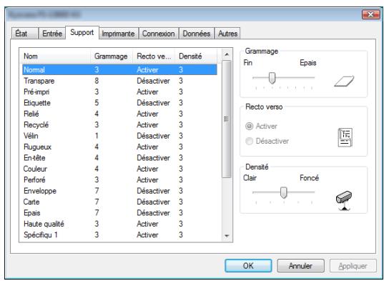The width and height of the screenshot is (384, 281).
Task: Confirm with the OK button
Action: tap(248, 265)
